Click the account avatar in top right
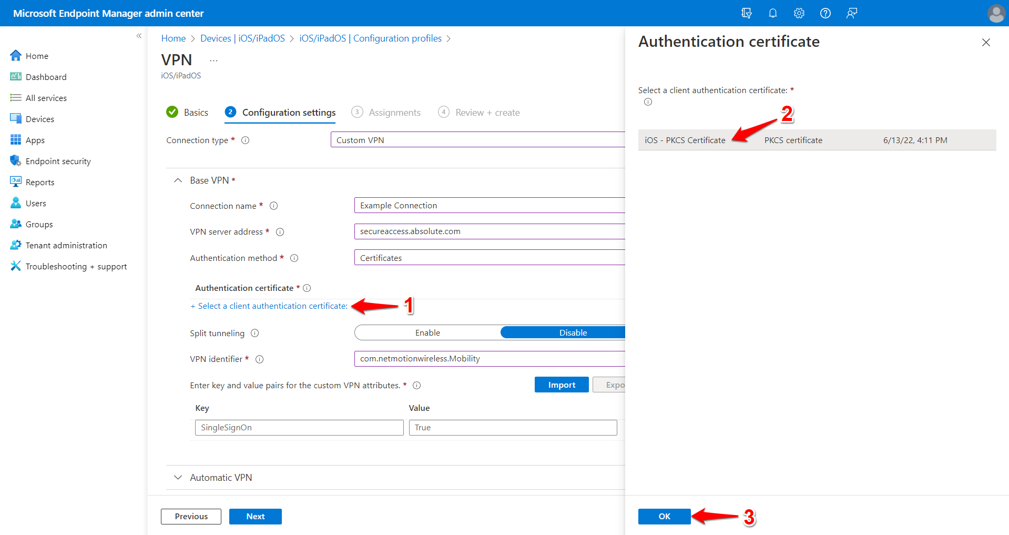1009x535 pixels. pos(996,13)
